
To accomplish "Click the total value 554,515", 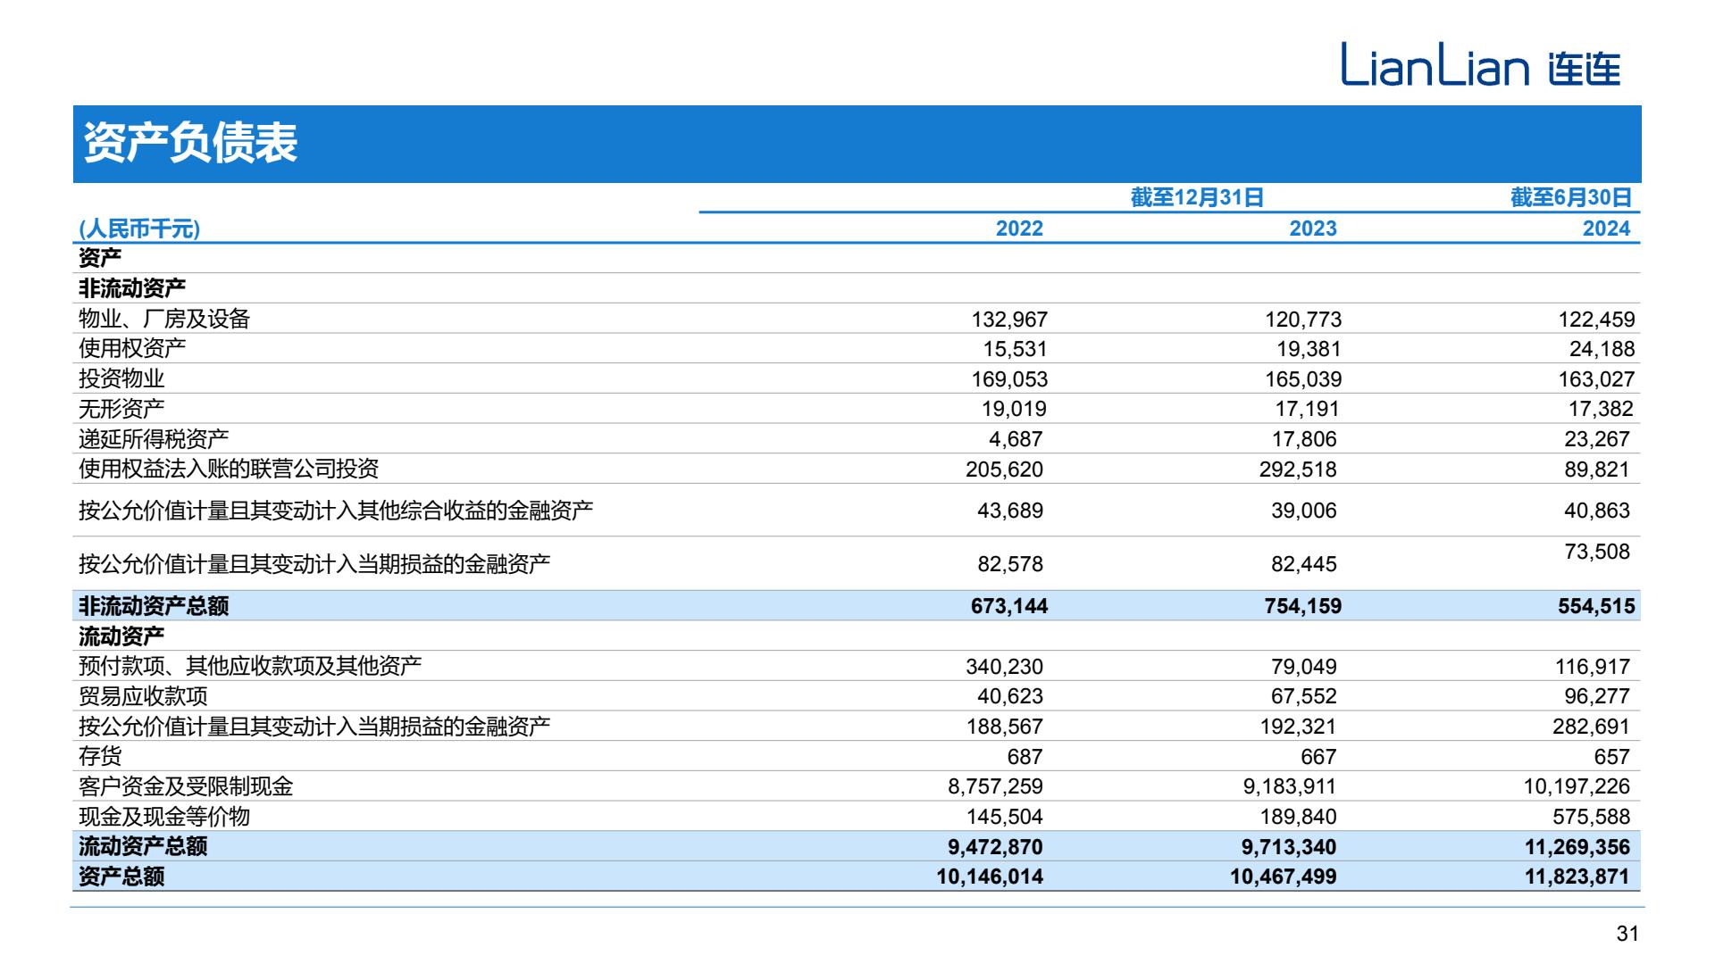I will [x=1596, y=606].
